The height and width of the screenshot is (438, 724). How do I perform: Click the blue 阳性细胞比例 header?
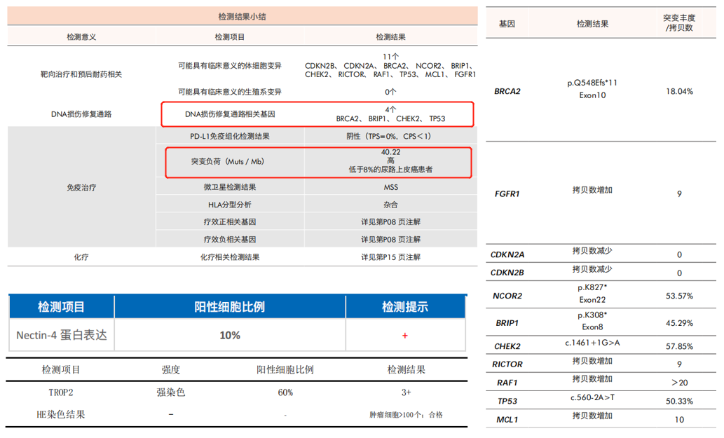click(229, 307)
